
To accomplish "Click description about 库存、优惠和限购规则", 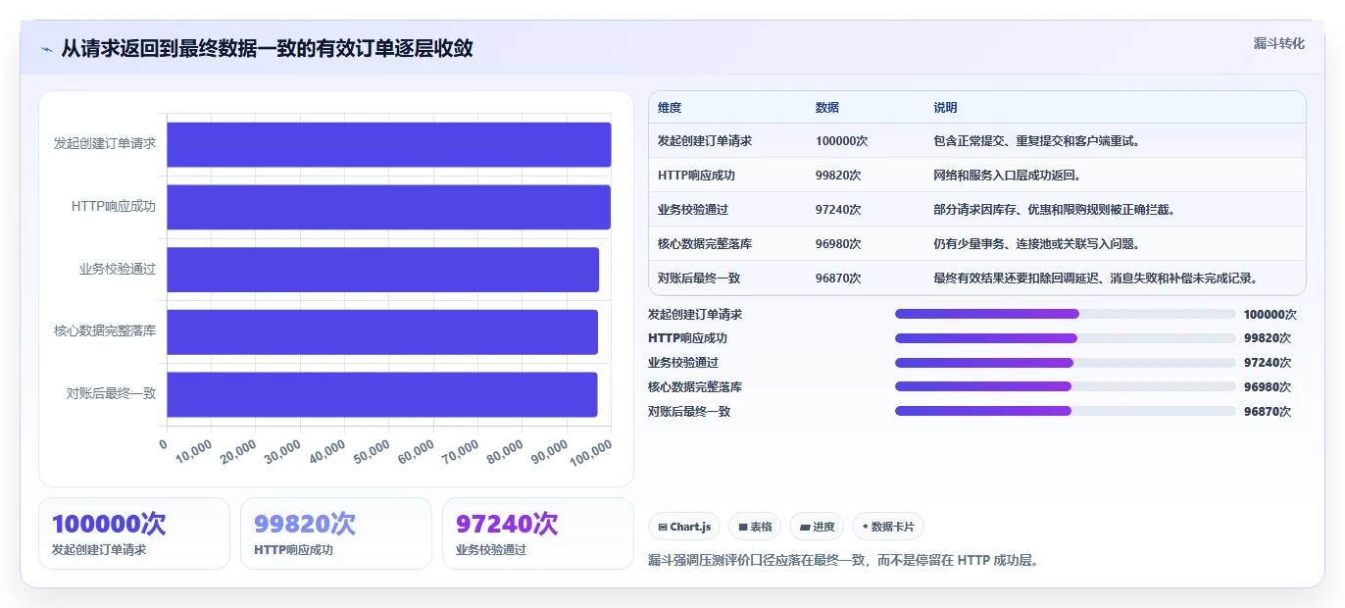I will (x=1055, y=210).
